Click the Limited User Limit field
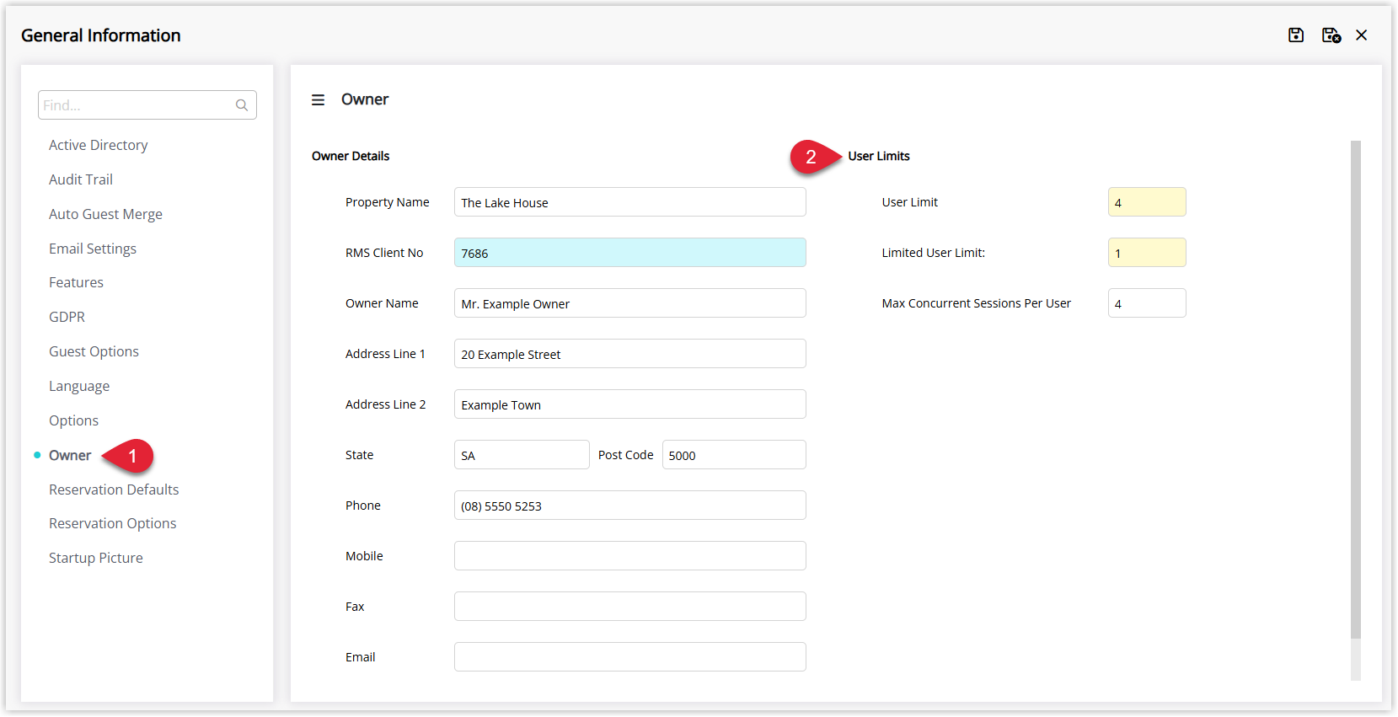1398x717 pixels. (1147, 253)
